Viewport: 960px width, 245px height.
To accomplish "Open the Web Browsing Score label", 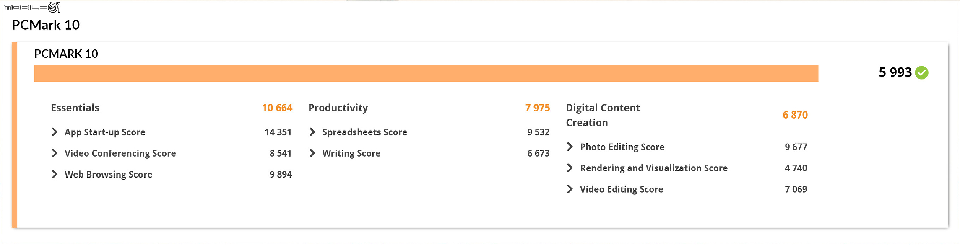I will [x=108, y=174].
